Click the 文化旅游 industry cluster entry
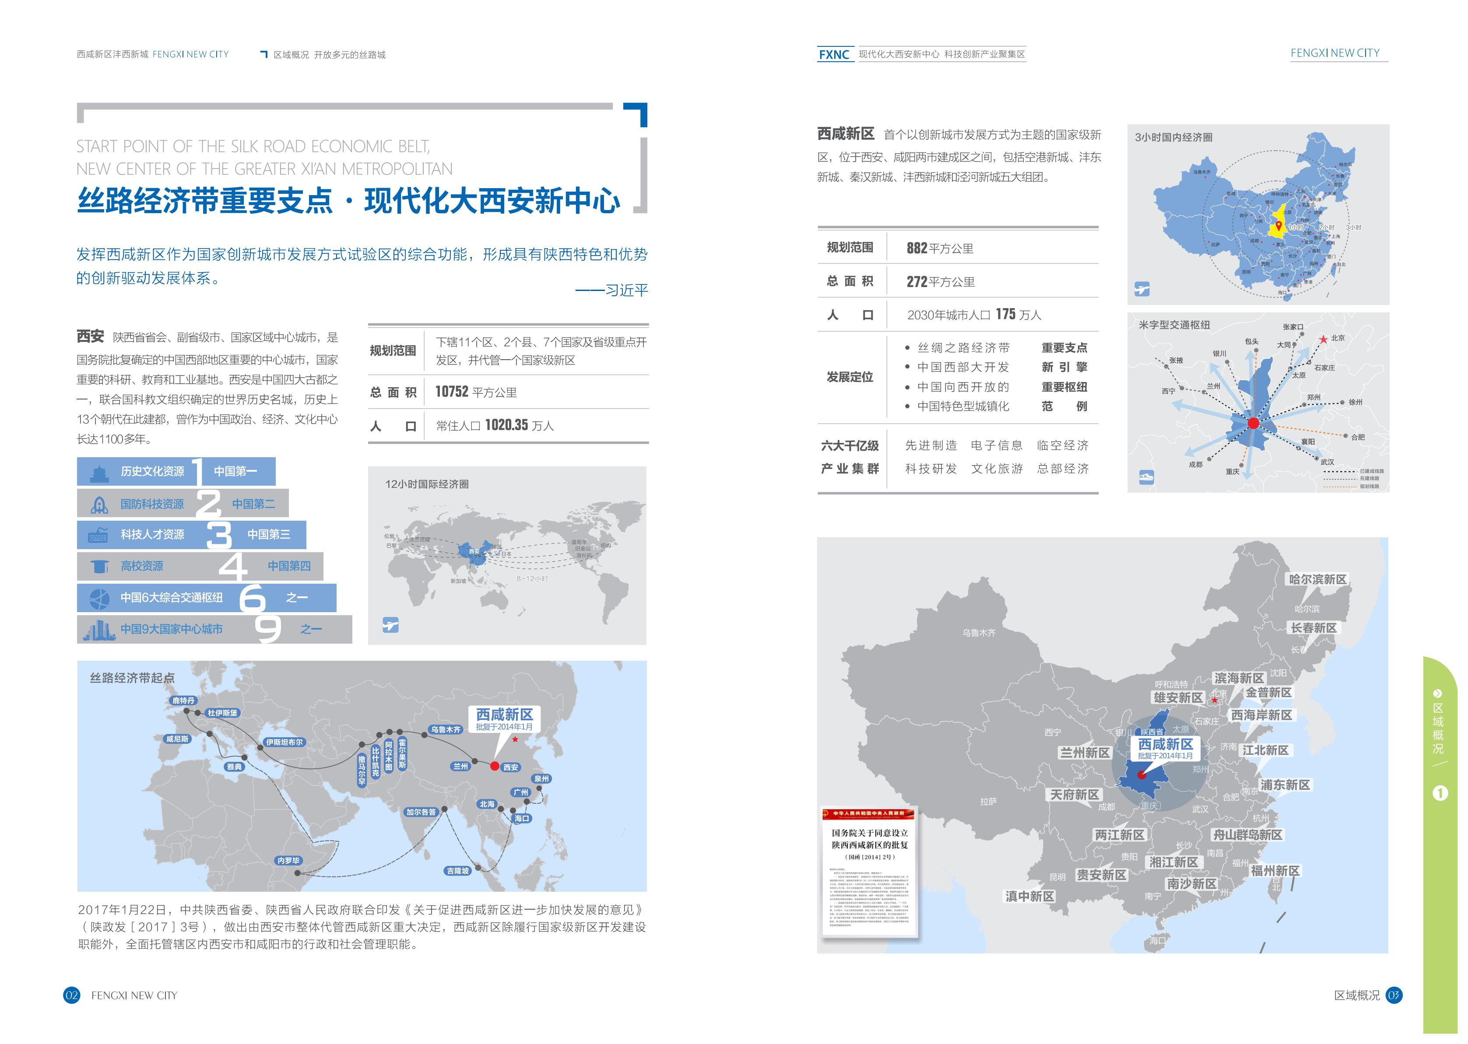Screen dimensions: 1468x1044 (x=997, y=469)
